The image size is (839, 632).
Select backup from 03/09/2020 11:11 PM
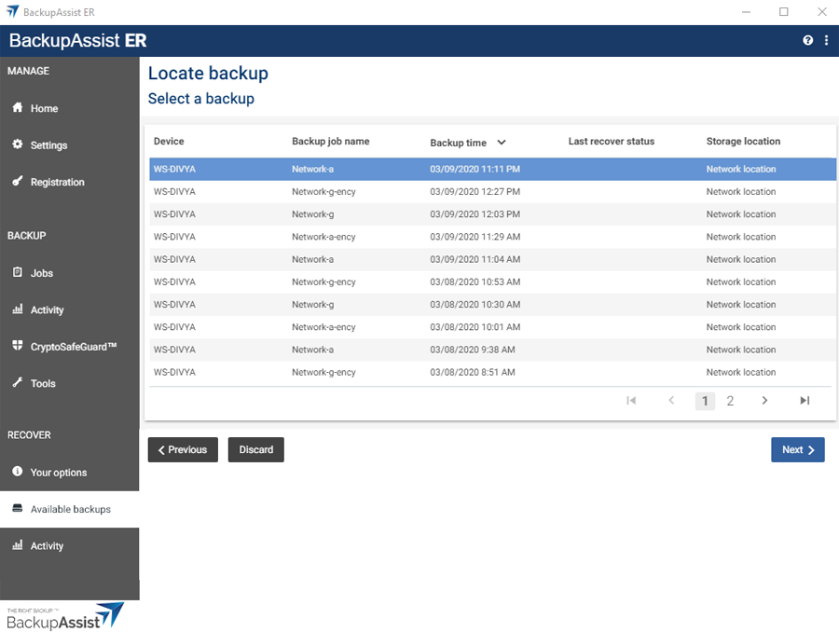(492, 169)
